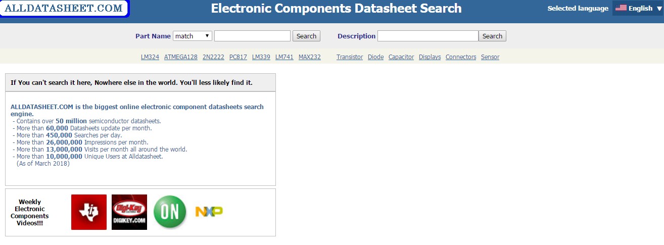Click the Part Name search button
Image resolution: width=664 pixels, height=245 pixels.
click(x=306, y=36)
